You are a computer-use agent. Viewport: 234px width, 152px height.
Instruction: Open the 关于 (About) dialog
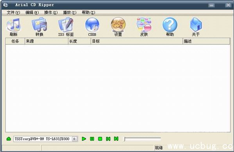(196, 27)
